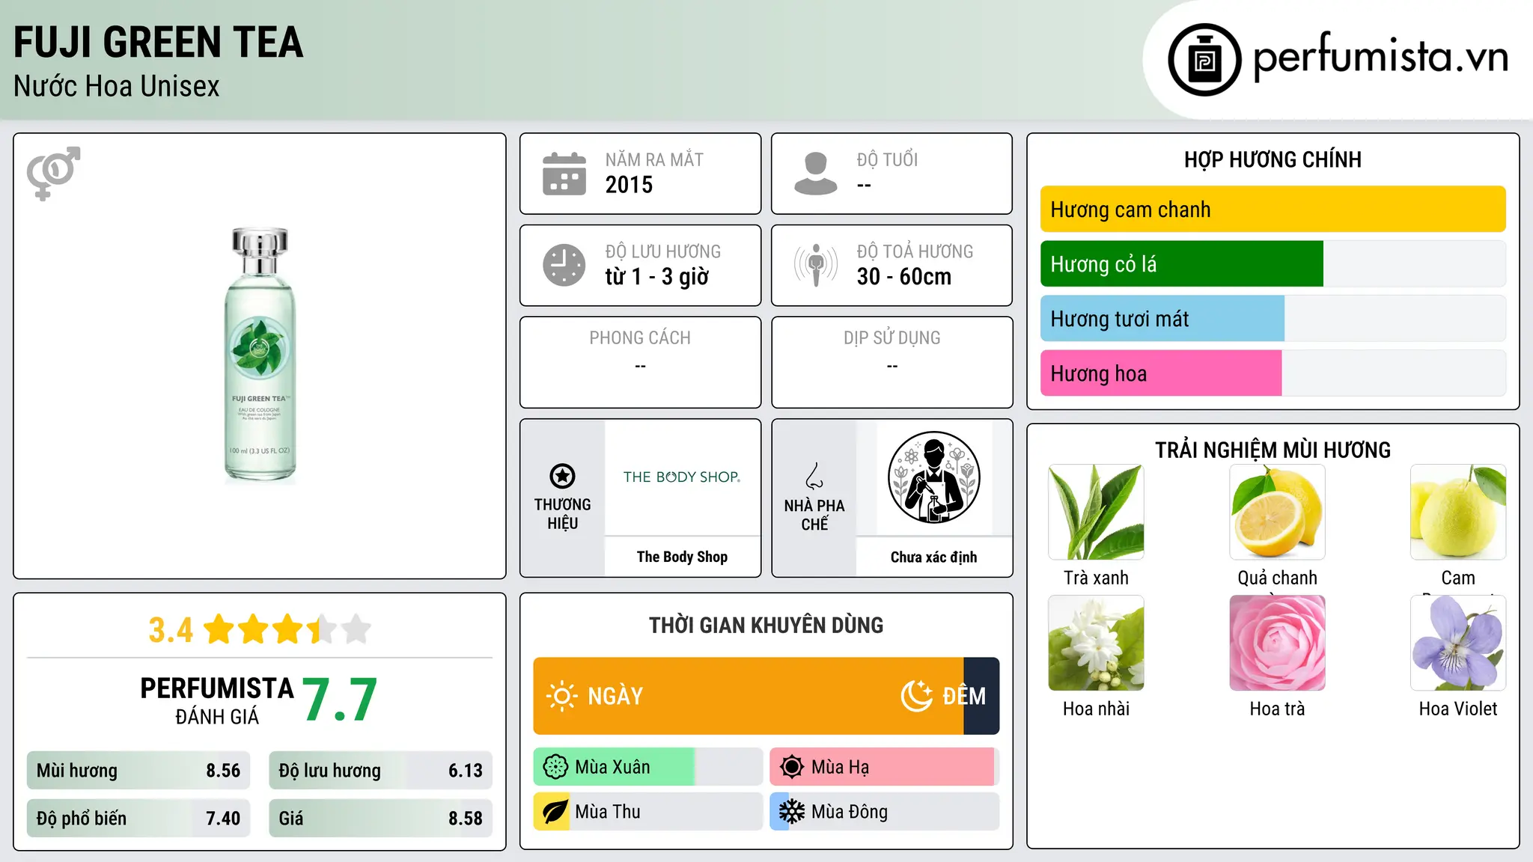Click the Giá 8.58 score box

380,819
